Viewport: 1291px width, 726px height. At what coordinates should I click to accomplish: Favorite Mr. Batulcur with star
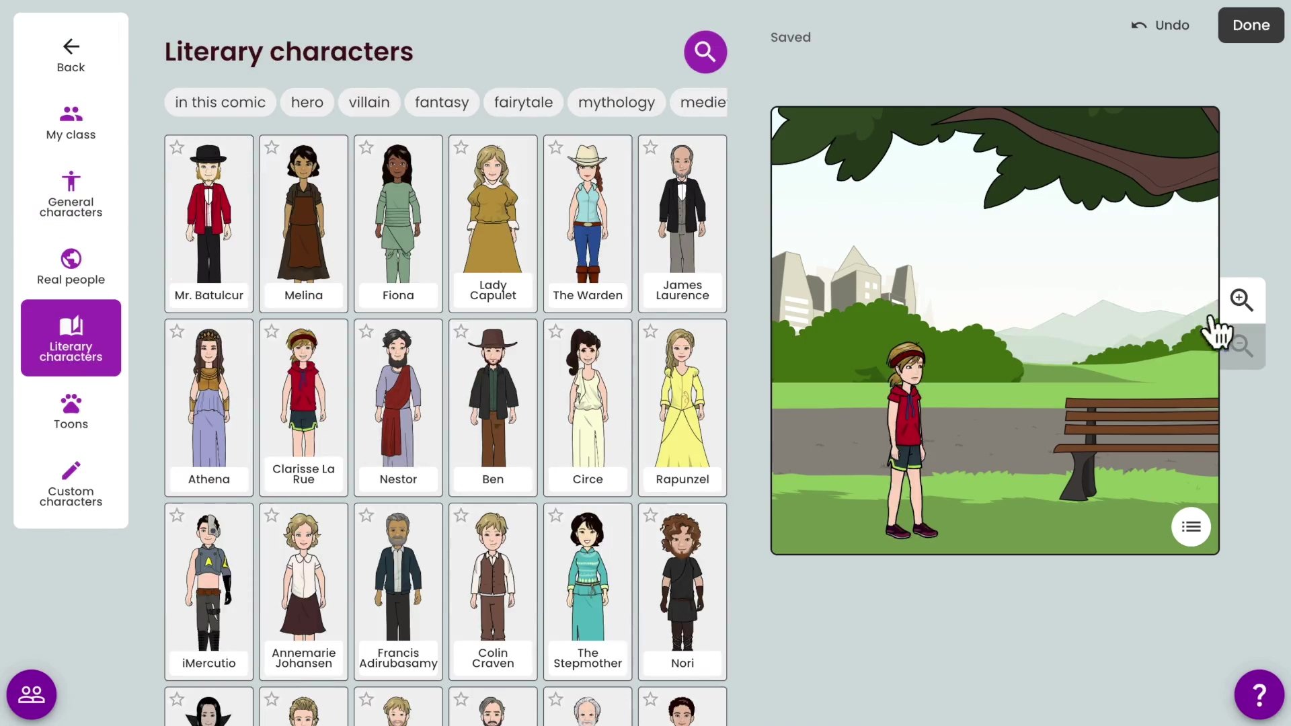click(x=177, y=147)
